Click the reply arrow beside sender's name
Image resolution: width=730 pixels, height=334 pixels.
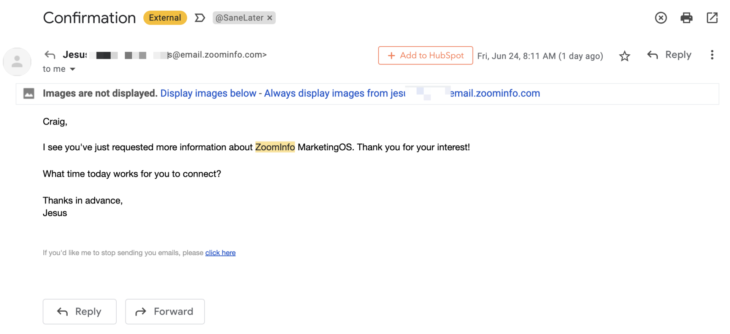[50, 55]
